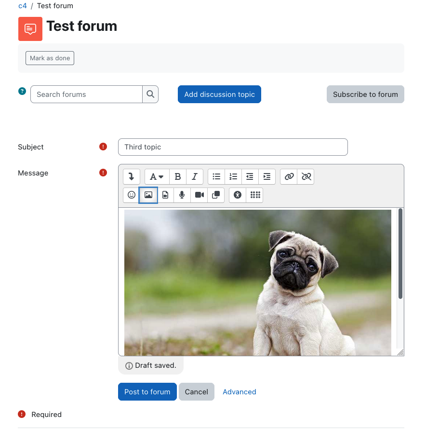This screenshot has width=426, height=430.
Task: Click the Draft saved status text
Action: (156, 365)
